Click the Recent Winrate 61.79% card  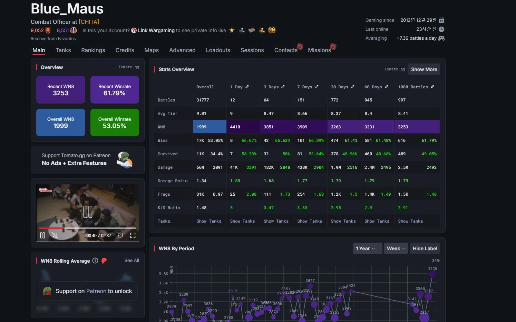pos(115,90)
